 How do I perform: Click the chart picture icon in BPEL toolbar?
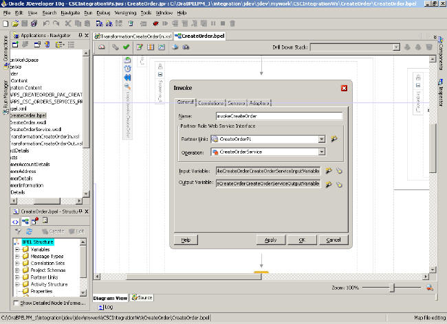click(162, 47)
